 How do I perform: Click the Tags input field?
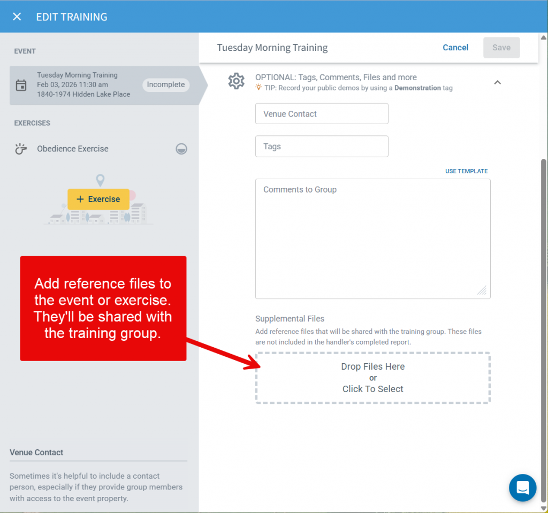(321, 146)
